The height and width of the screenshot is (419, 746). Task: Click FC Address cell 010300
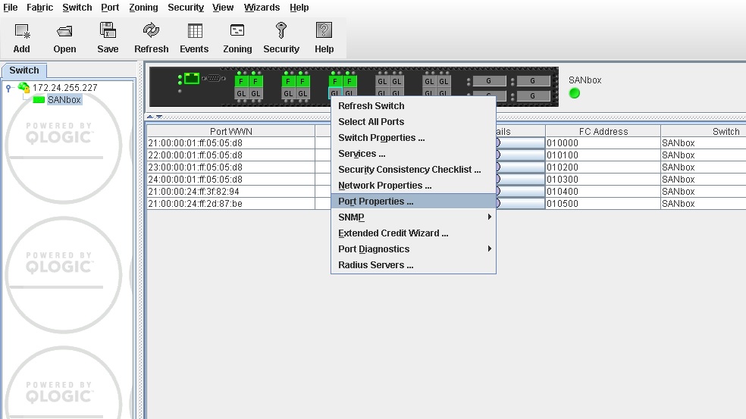(603, 180)
